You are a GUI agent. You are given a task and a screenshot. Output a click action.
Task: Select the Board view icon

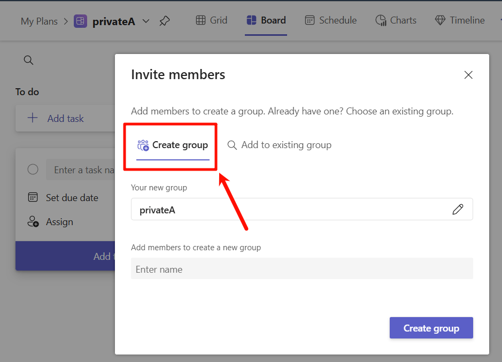click(x=266, y=20)
